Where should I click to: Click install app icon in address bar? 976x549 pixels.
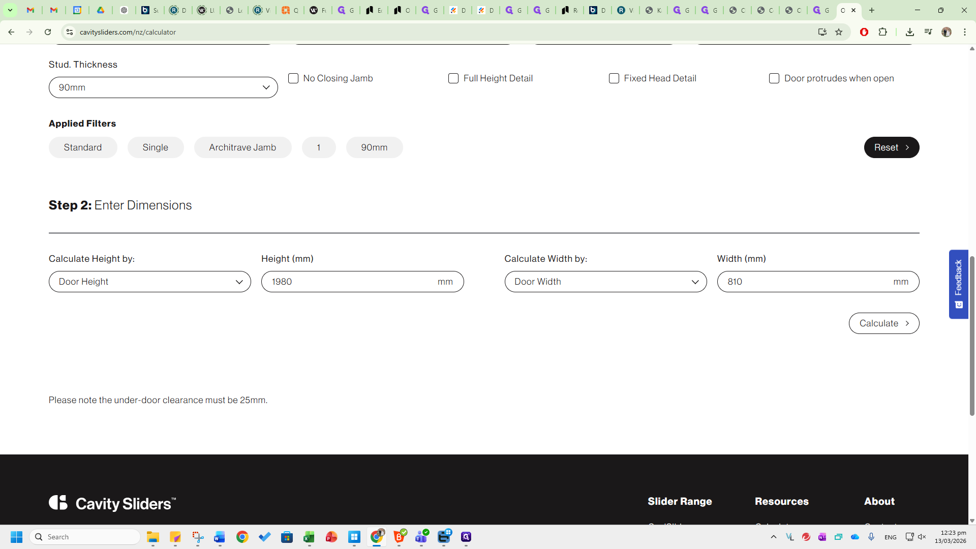pos(822,32)
